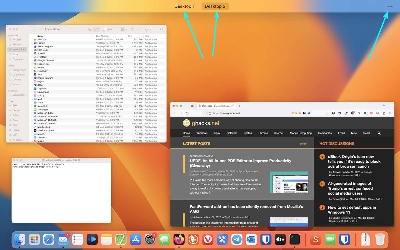The height and width of the screenshot is (250, 400).
Task: Click the Firefox downloads arrow icon
Action: (x=327, y=113)
